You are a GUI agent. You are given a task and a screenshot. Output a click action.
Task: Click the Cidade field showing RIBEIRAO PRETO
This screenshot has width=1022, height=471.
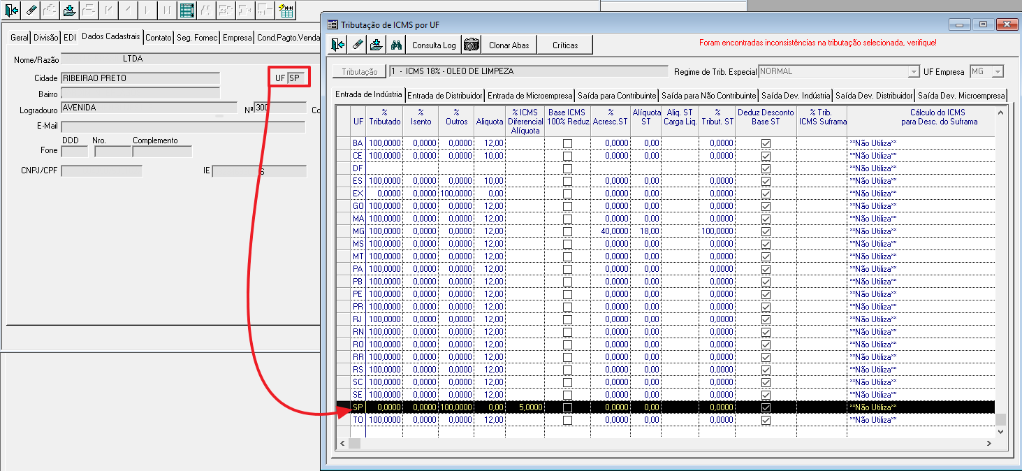140,78
